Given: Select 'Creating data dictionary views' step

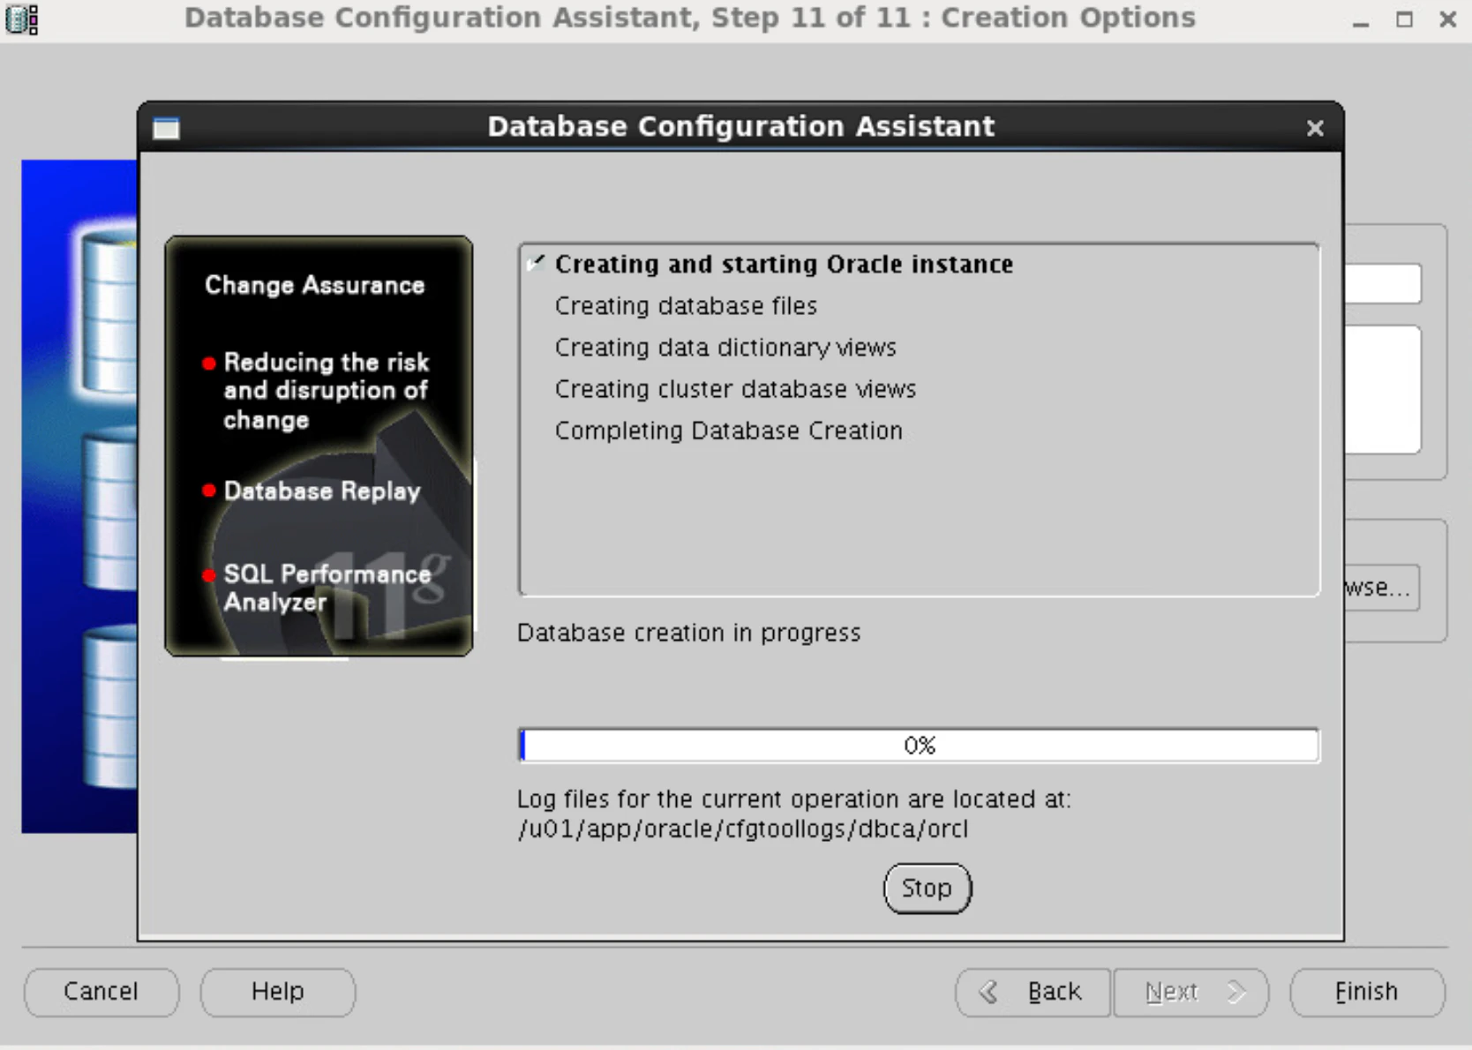Looking at the screenshot, I should pos(725,348).
